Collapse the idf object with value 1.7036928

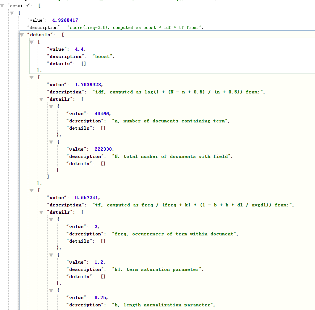31,77
